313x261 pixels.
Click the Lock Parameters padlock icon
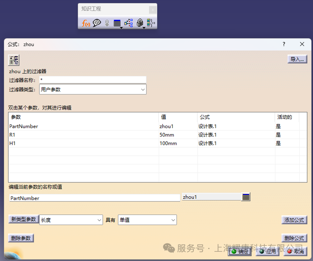point(140,23)
